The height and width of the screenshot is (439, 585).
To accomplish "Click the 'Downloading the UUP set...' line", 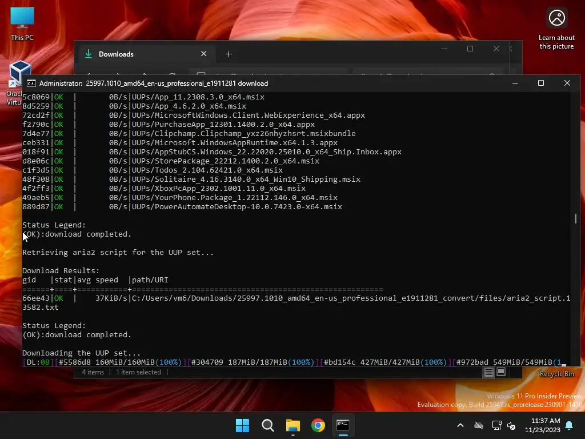I will [81, 353].
